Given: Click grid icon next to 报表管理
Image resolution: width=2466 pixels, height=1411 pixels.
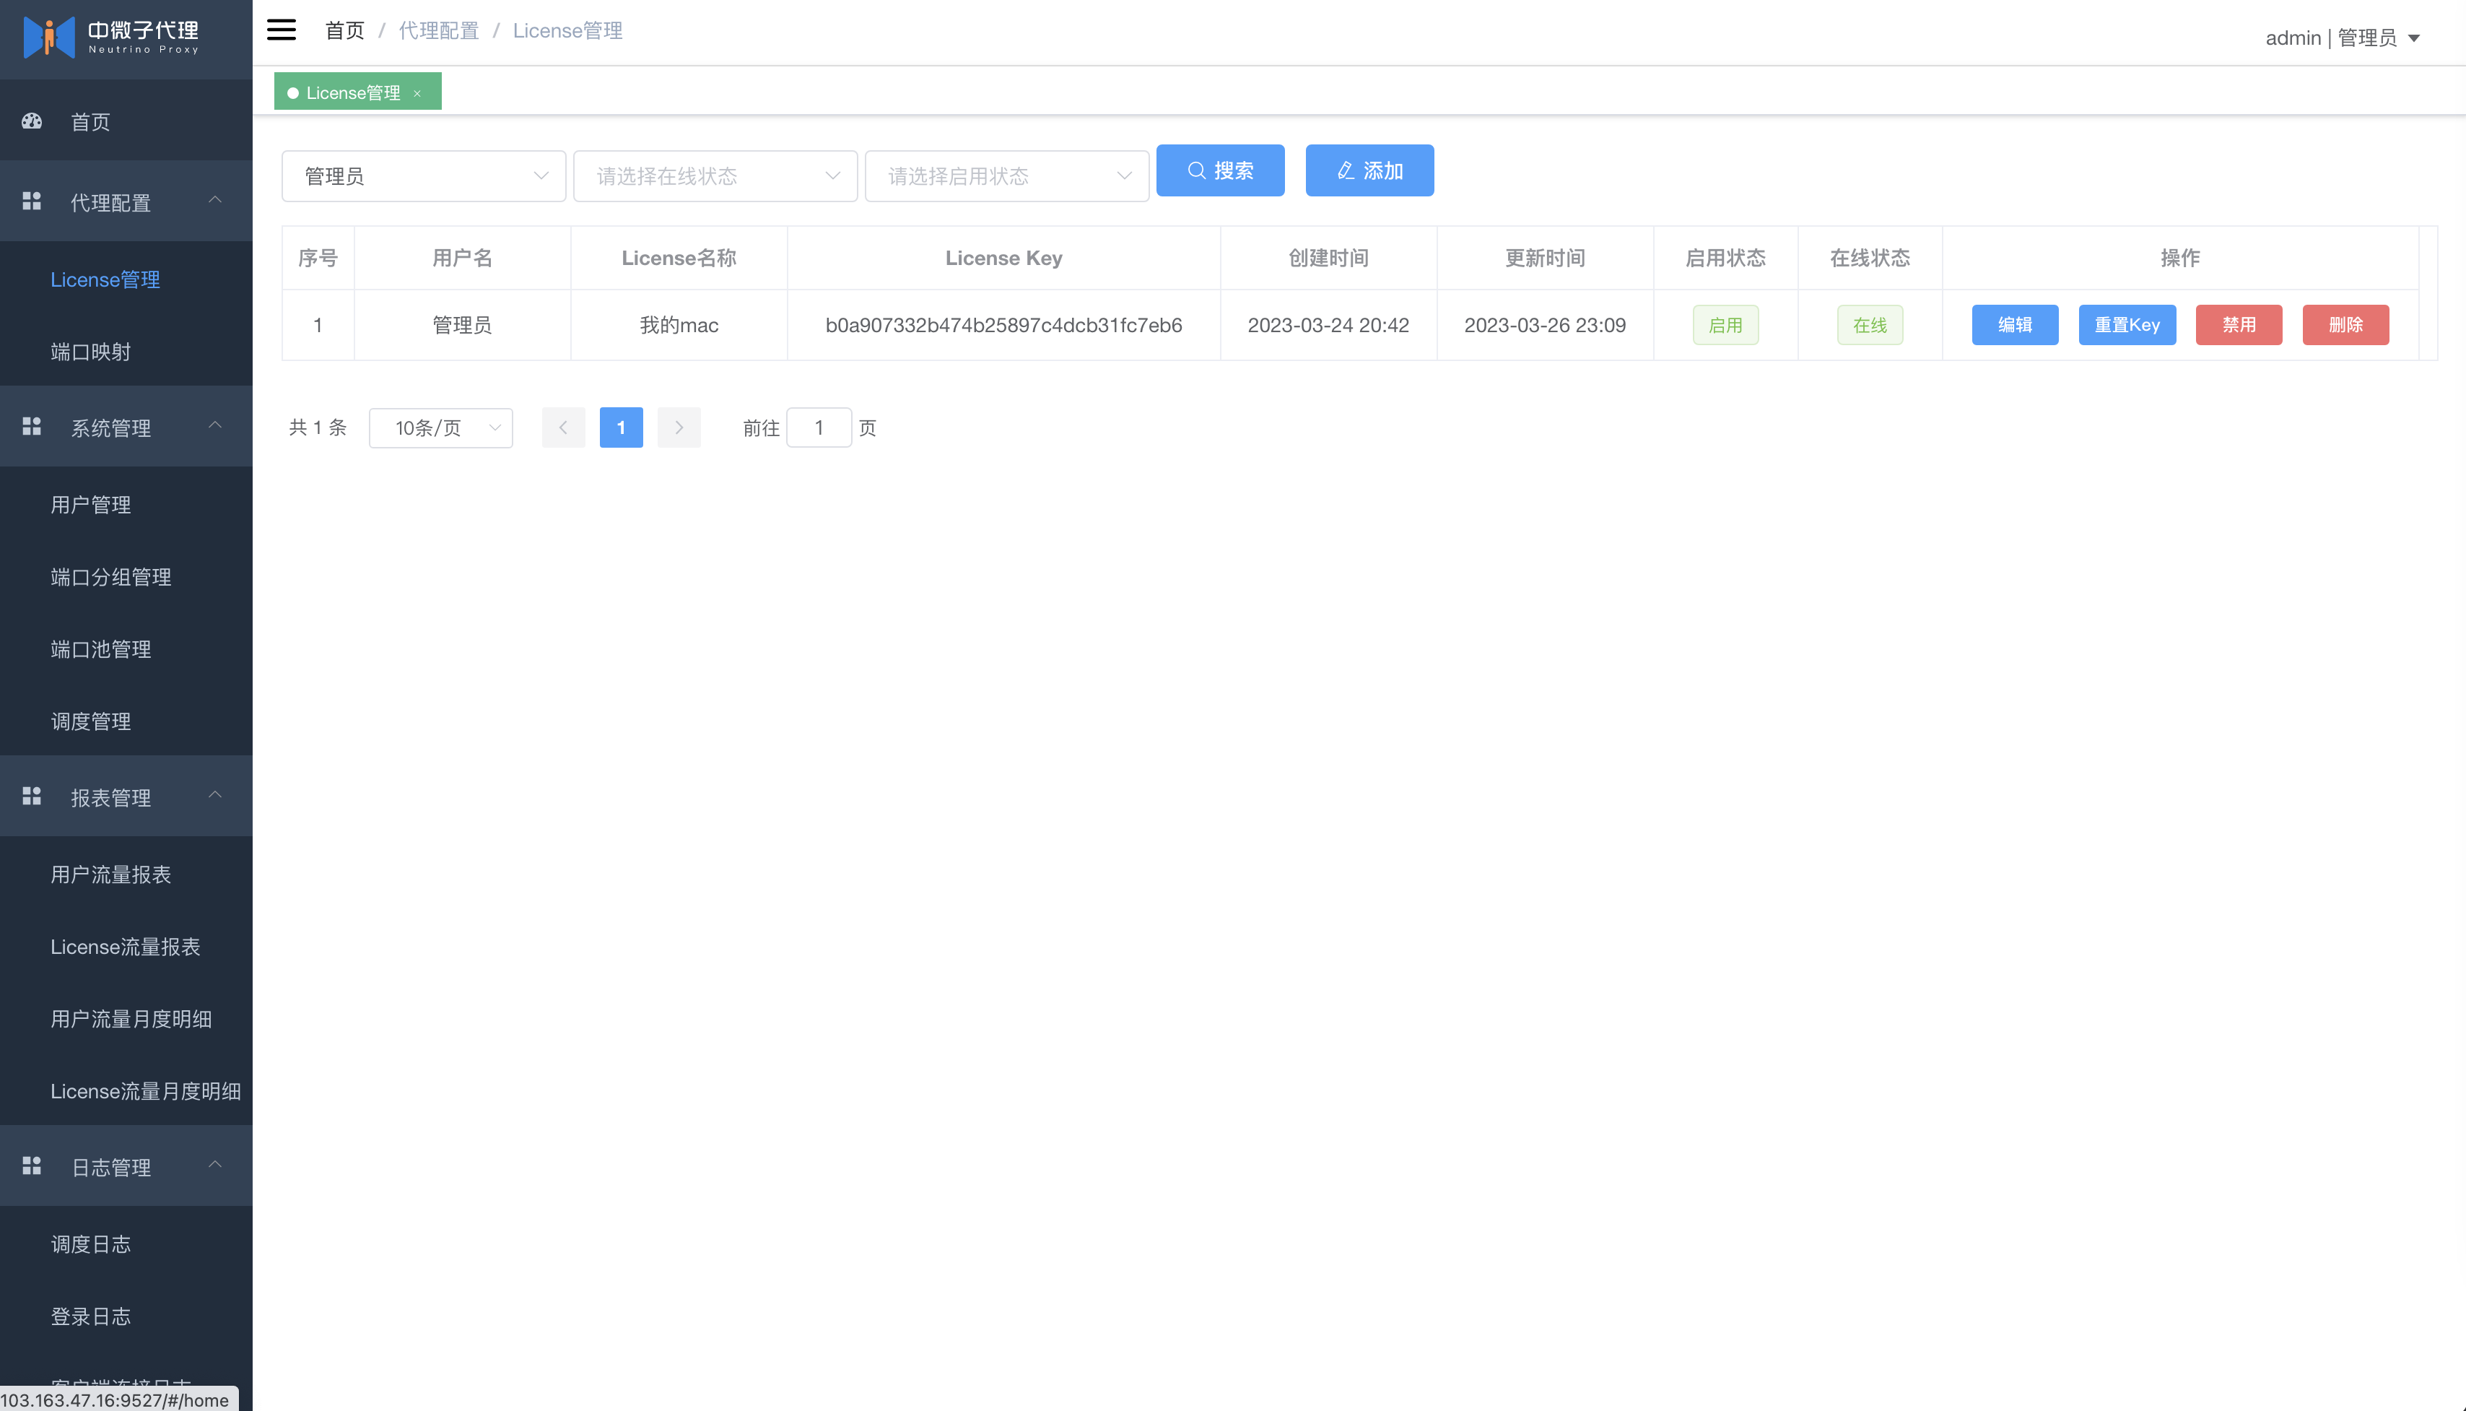Looking at the screenshot, I should (x=32, y=796).
